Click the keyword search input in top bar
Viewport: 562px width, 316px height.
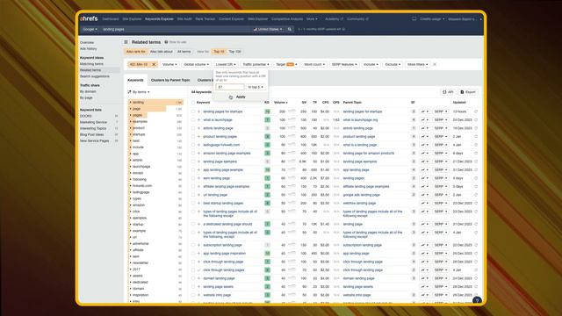[x=176, y=29]
